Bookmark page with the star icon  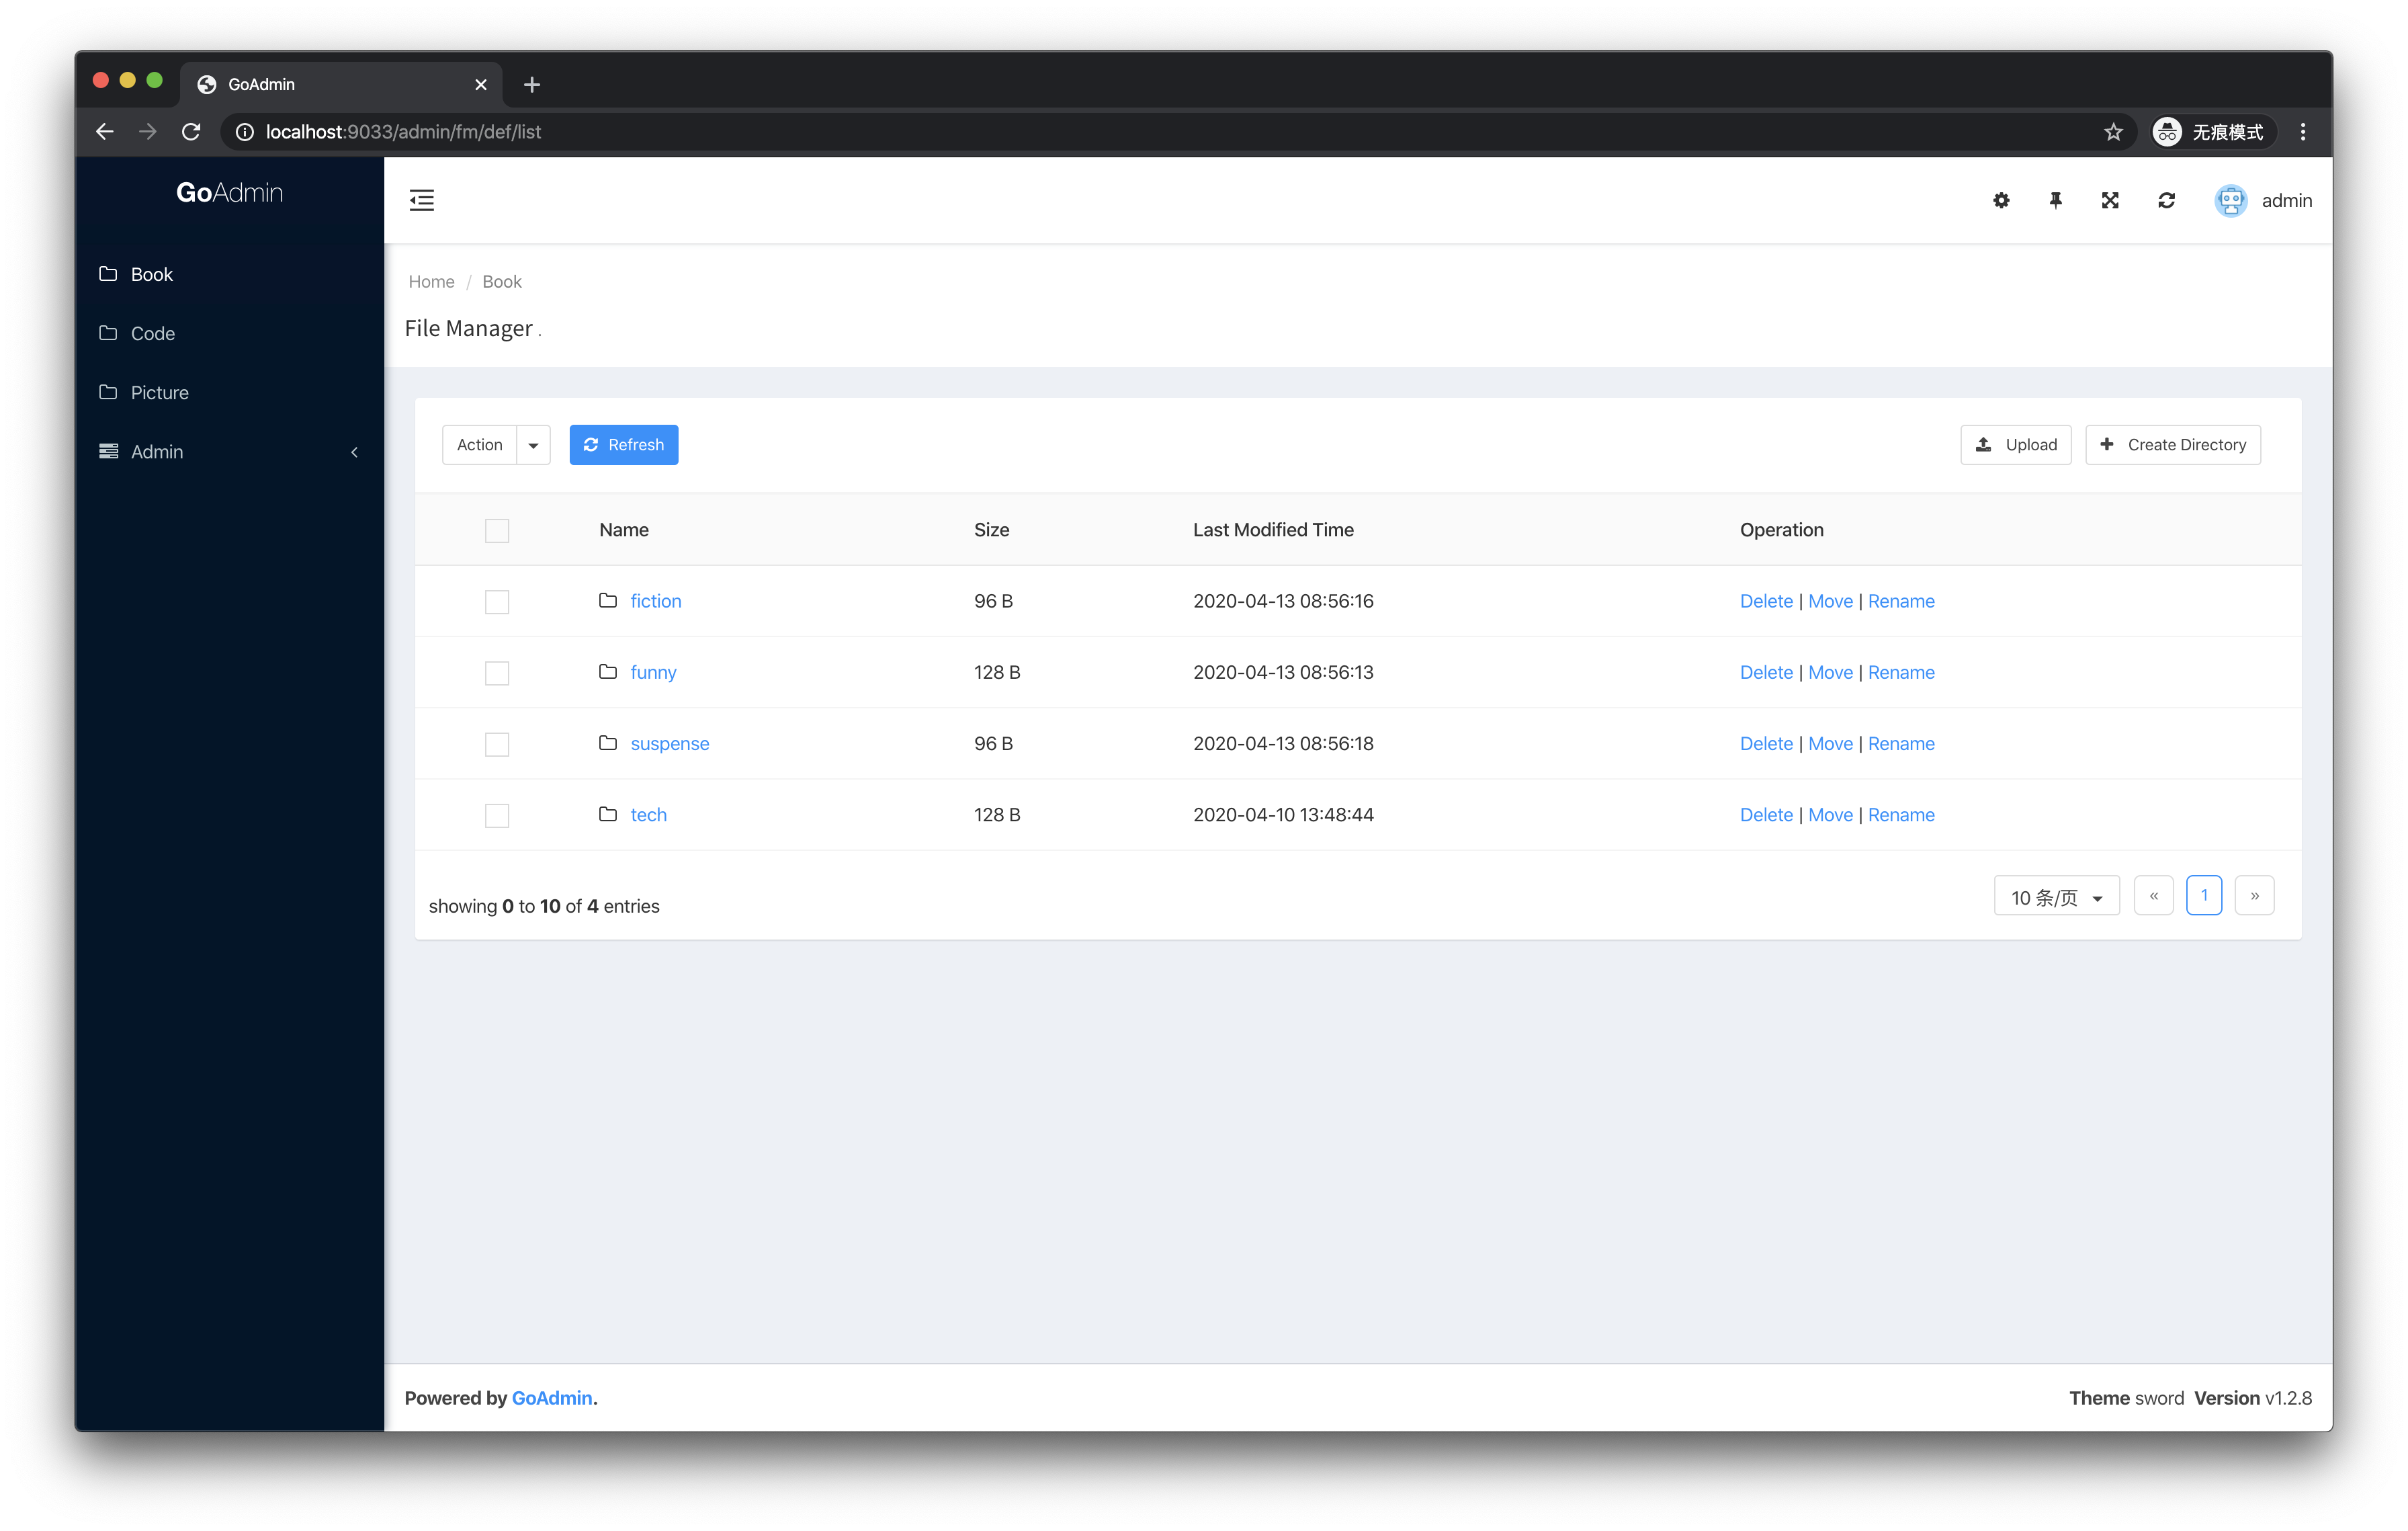(2112, 132)
